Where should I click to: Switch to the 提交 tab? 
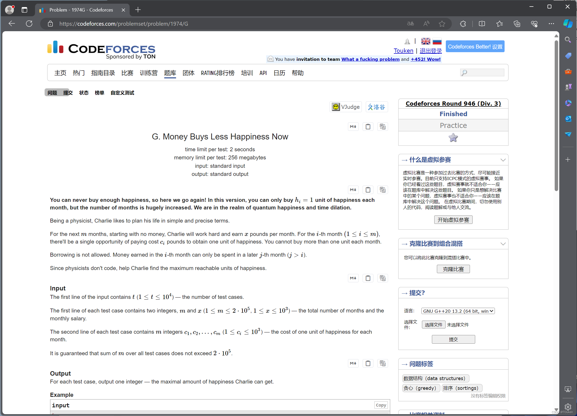point(68,93)
